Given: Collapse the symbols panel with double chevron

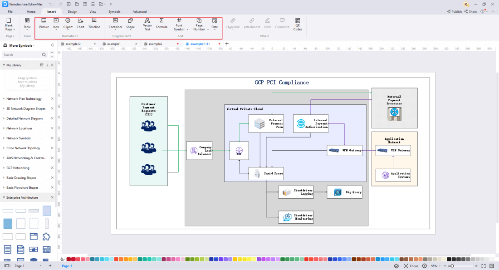Looking at the screenshot, I should click(53, 45).
